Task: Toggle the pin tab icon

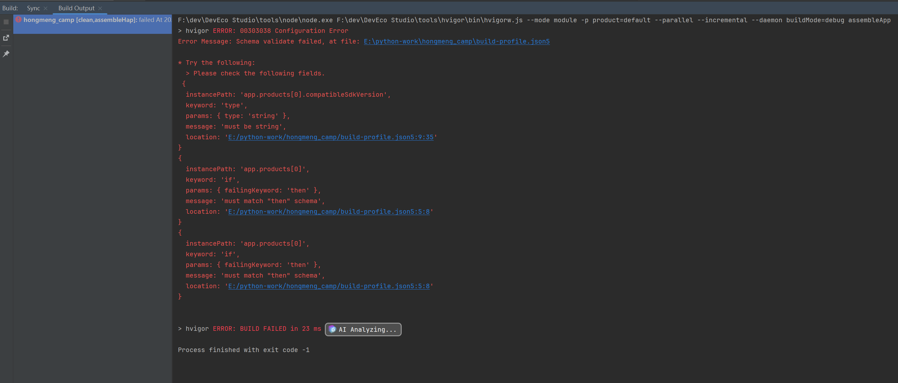Action: (x=6, y=54)
